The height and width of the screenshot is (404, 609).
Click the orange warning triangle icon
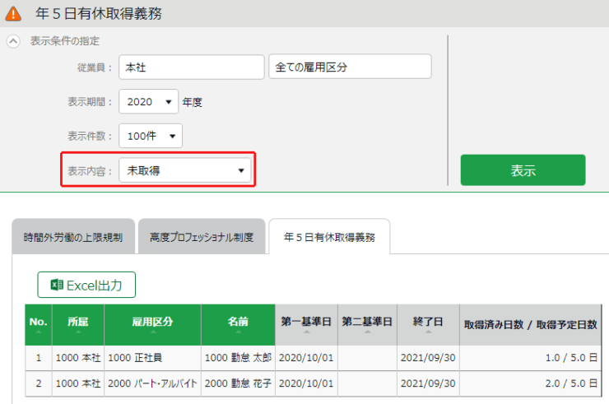[13, 14]
